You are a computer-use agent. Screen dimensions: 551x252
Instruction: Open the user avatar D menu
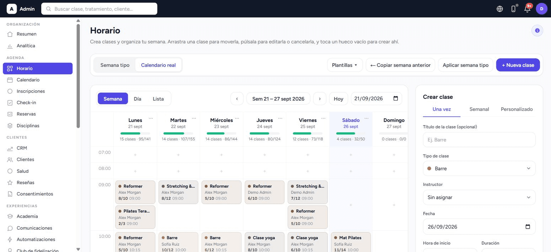coord(541,9)
